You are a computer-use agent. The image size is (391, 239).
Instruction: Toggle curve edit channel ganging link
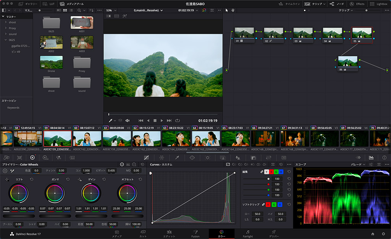point(262,172)
